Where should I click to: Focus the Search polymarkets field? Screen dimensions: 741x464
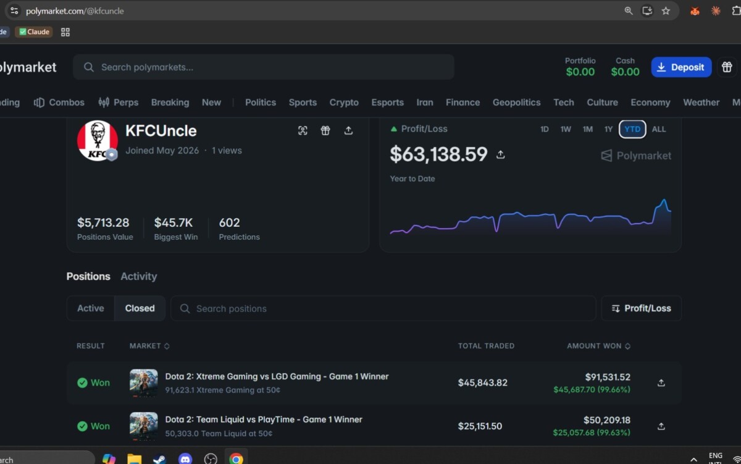click(x=264, y=67)
